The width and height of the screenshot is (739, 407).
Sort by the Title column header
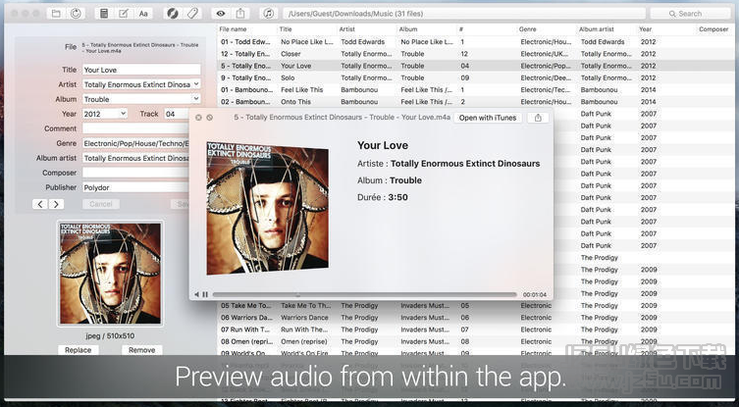(307, 29)
